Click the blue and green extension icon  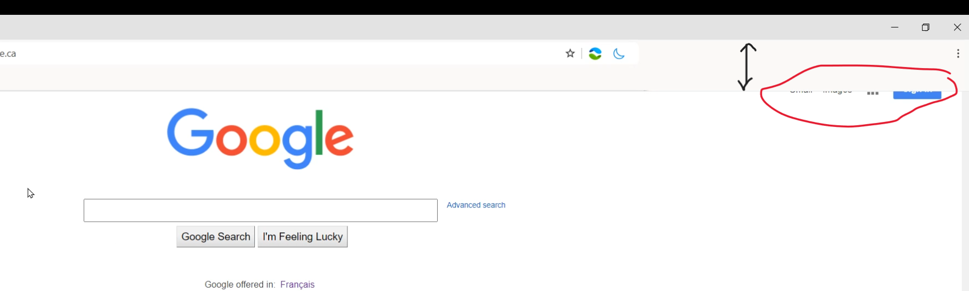595,54
